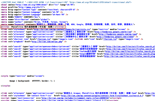Image resolution: width=155 pixels, height=101 pixels.
Task: Open the search plugin link titled YouTube影片搜尋
Action: (x=130, y=51)
